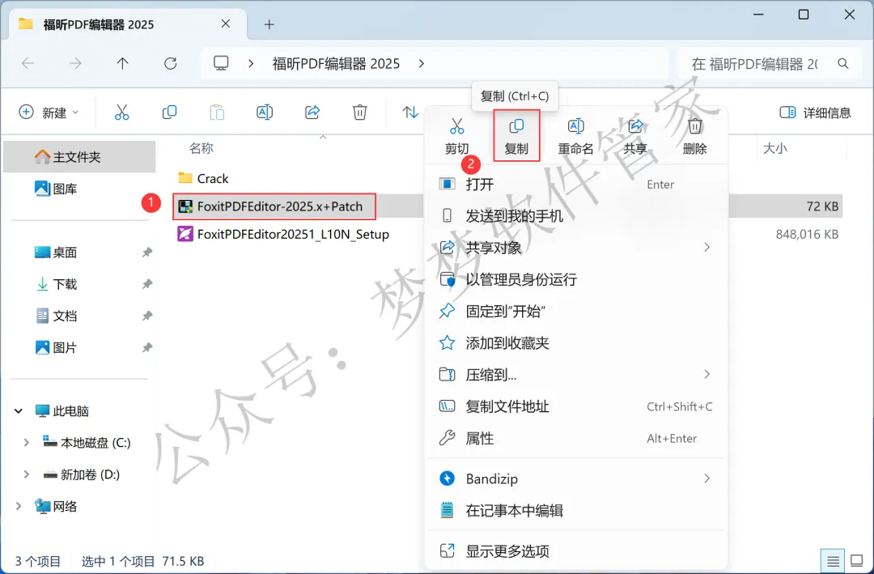Viewport: 874px width, 574px height.
Task: Choose 显示更多选项 from context menu
Action: tap(576, 551)
